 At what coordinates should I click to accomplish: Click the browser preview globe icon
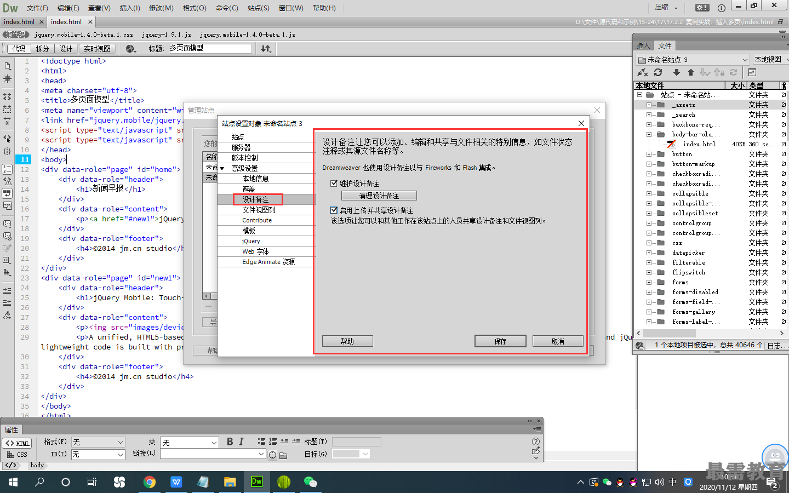[130, 49]
